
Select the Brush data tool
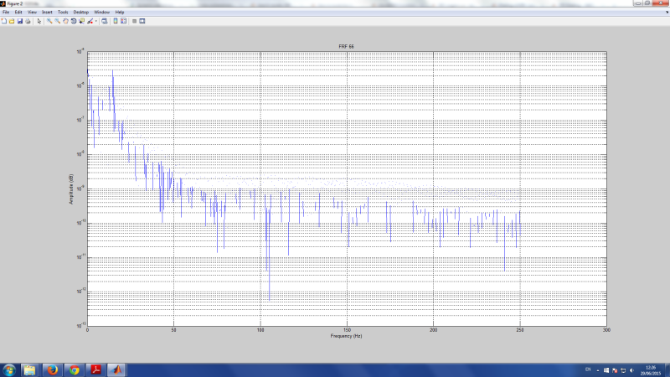point(90,21)
